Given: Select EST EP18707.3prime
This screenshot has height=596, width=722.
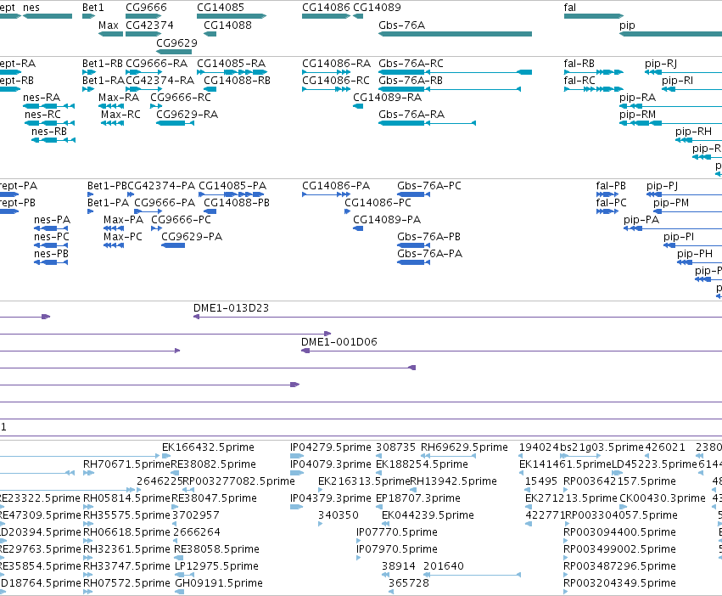Looking at the screenshot, I should [x=418, y=498].
